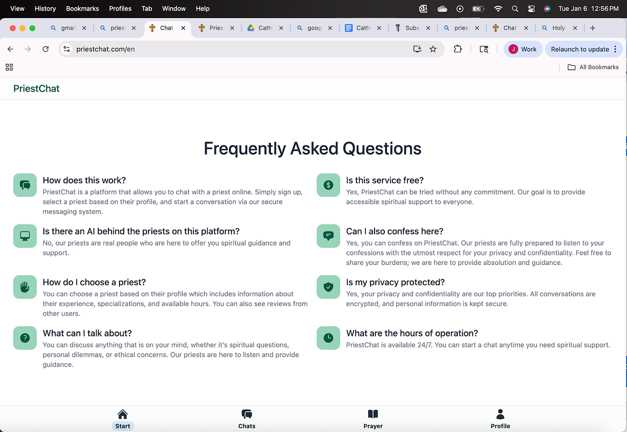
Task: Open the Chrome three-dot menu
Action: (615, 49)
